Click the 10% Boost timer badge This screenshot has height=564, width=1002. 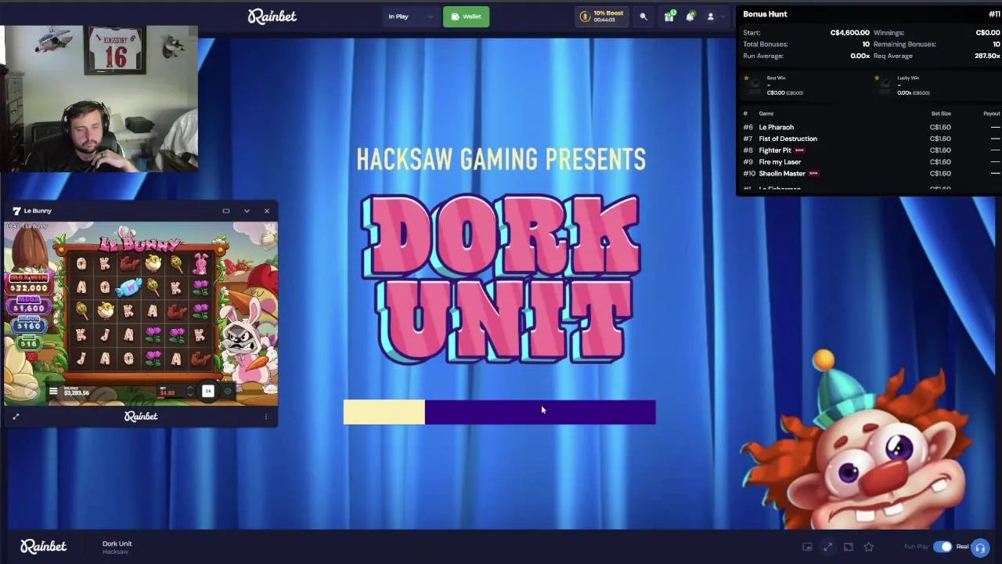point(602,16)
